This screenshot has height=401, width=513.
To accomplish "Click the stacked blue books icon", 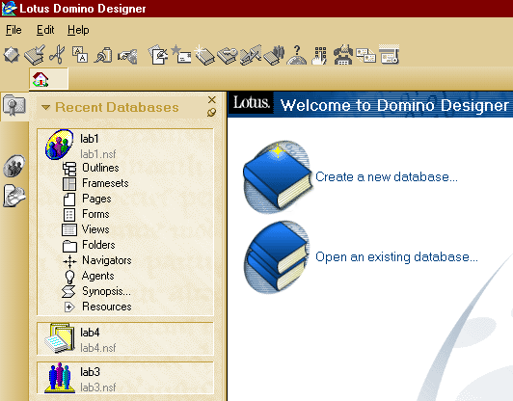I will click(277, 257).
